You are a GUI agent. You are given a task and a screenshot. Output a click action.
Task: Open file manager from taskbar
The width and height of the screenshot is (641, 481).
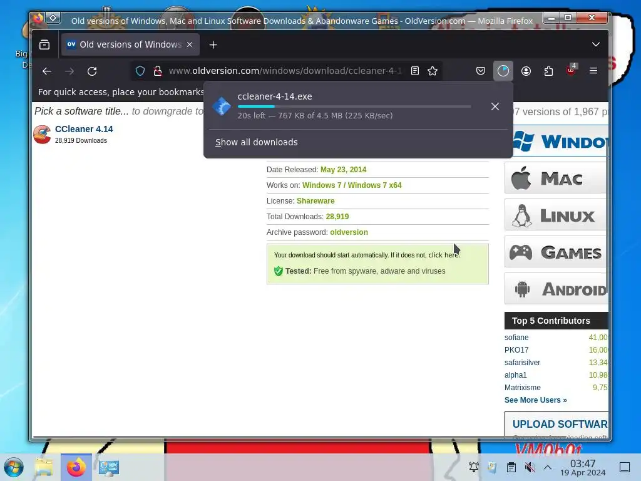pos(44,467)
